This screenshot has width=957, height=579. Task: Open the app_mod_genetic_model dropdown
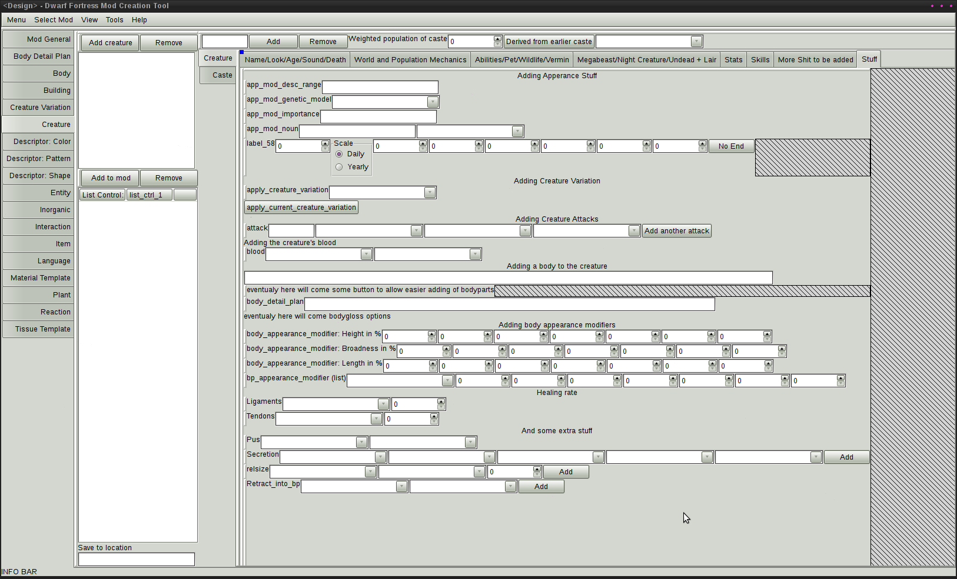(x=433, y=102)
